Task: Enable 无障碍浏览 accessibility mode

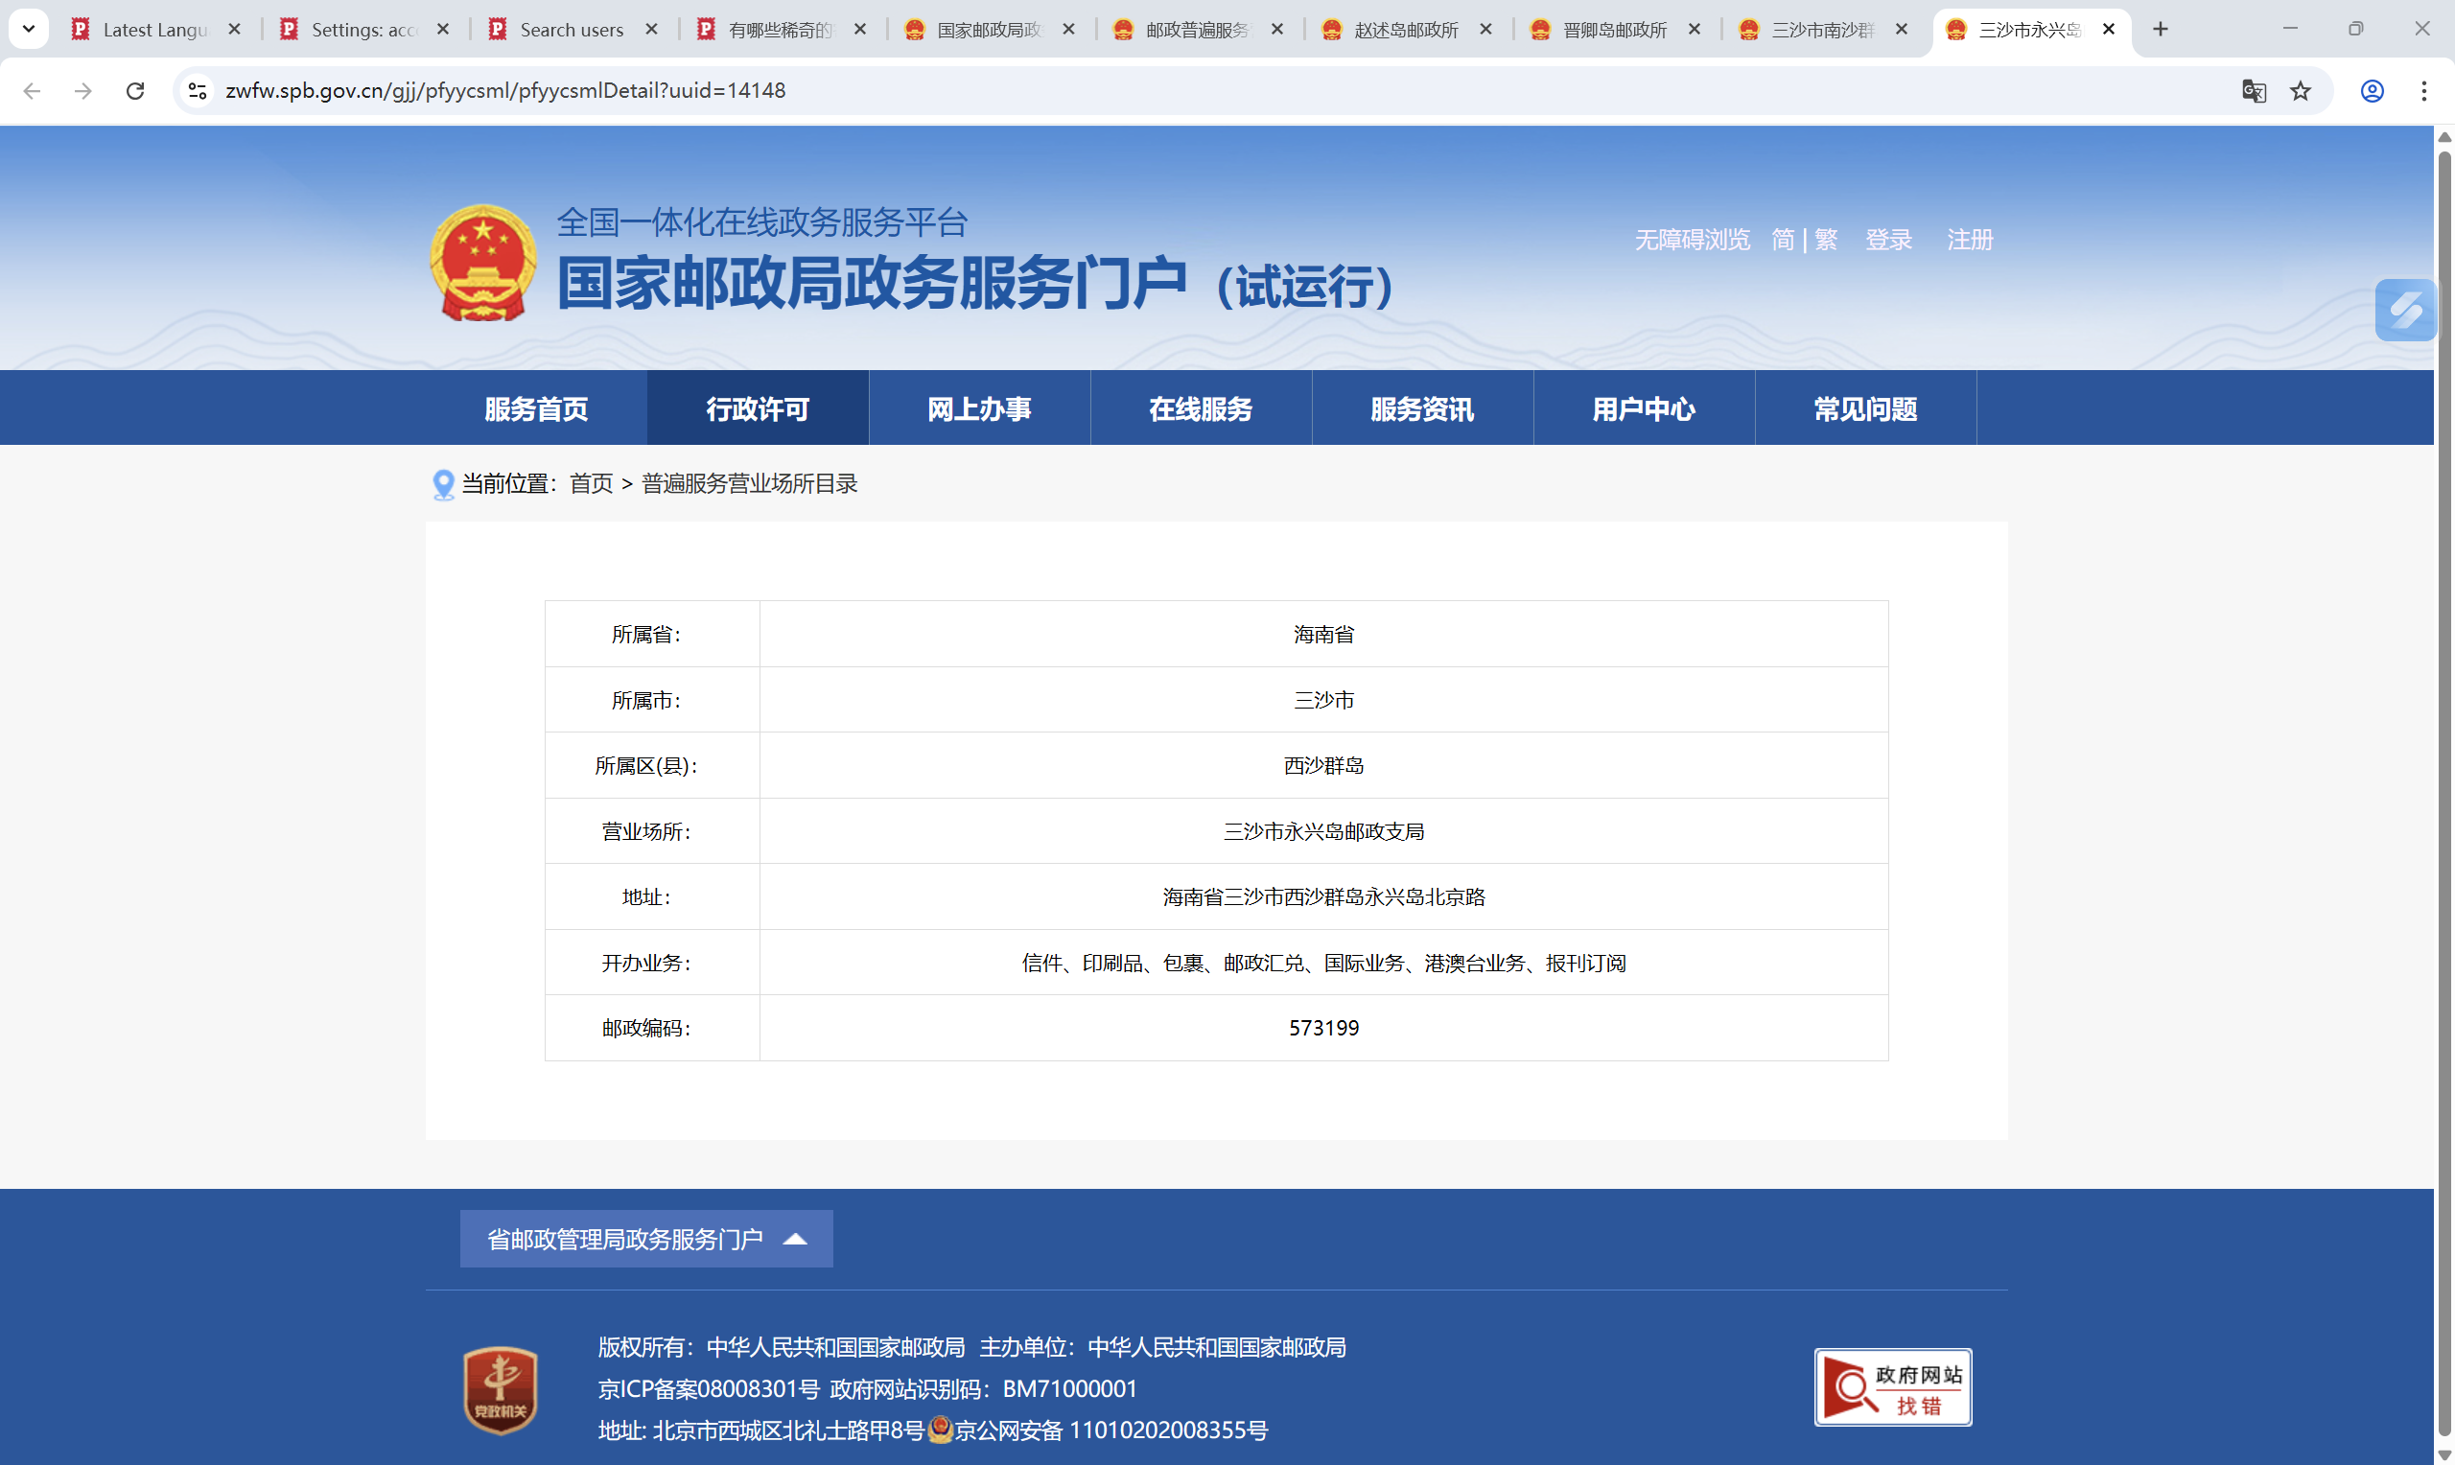Action: [1692, 240]
